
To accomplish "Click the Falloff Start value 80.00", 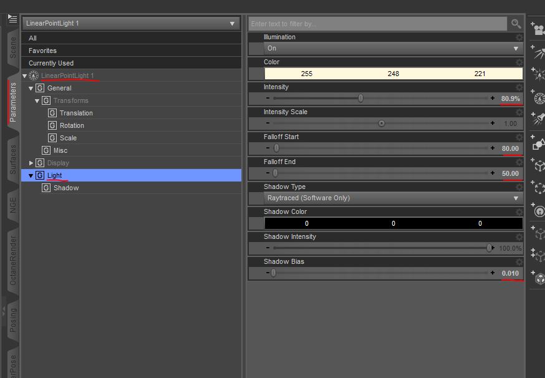I will pyautogui.click(x=510, y=148).
